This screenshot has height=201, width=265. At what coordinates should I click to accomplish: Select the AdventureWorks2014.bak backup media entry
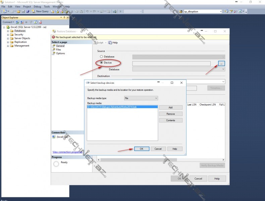point(112,107)
